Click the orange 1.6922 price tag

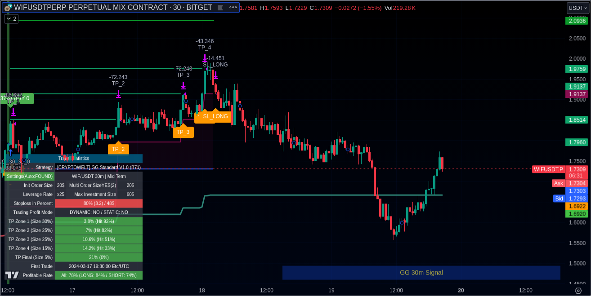(577, 206)
